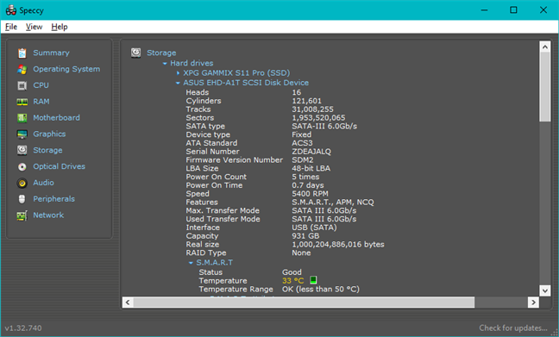559x337 pixels.
Task: Show the Peripherals section
Action: pyautogui.click(x=53, y=199)
